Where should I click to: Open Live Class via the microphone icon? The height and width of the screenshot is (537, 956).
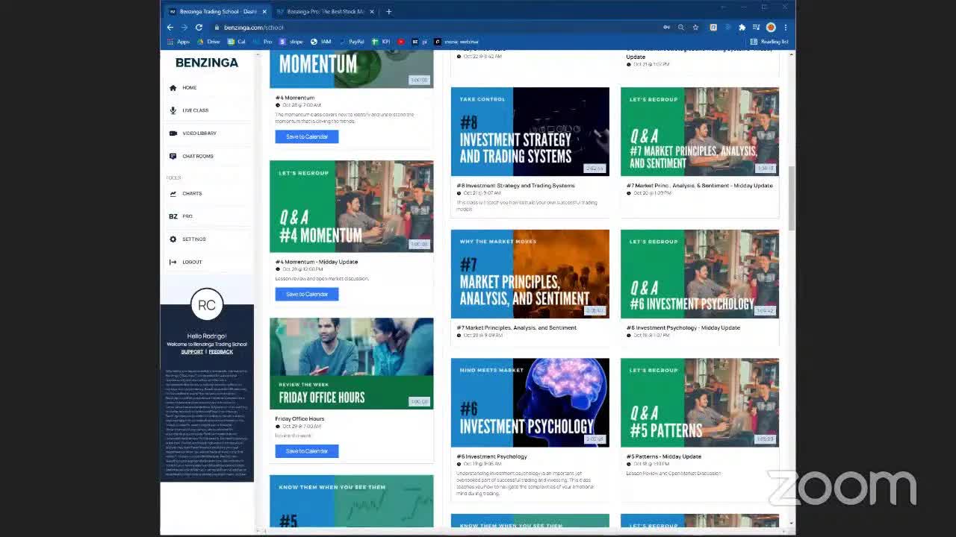point(173,110)
